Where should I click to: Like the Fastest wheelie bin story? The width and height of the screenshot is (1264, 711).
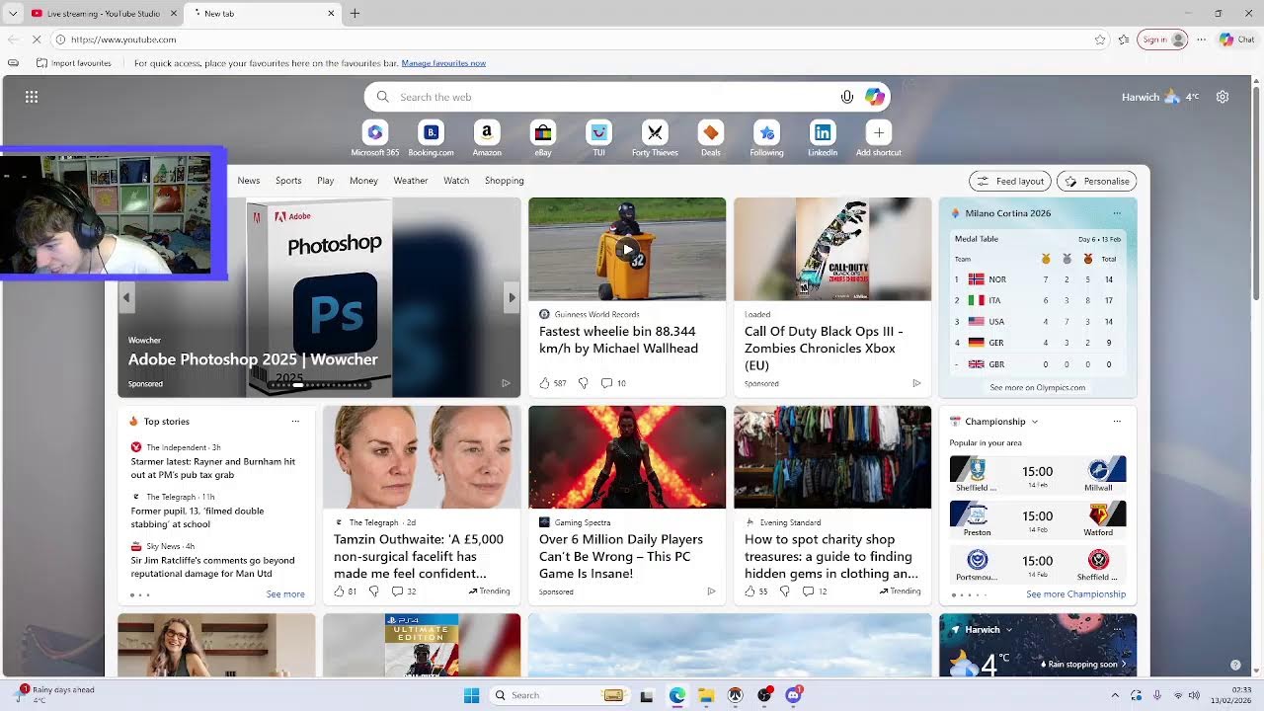click(544, 383)
